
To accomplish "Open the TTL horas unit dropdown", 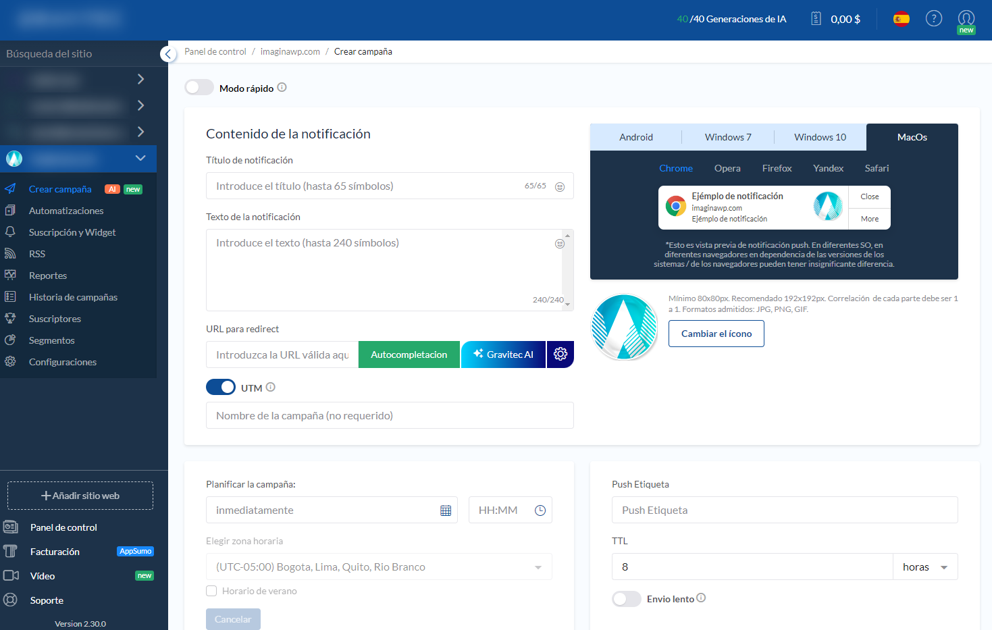I will click(924, 567).
